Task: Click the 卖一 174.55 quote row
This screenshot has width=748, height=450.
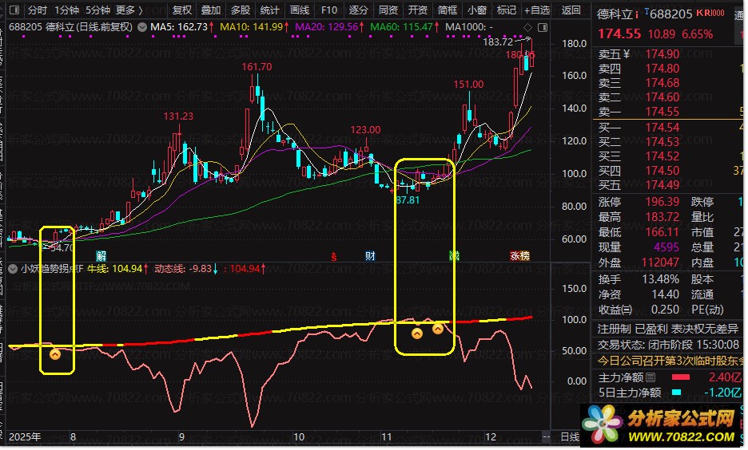Action: (x=668, y=112)
